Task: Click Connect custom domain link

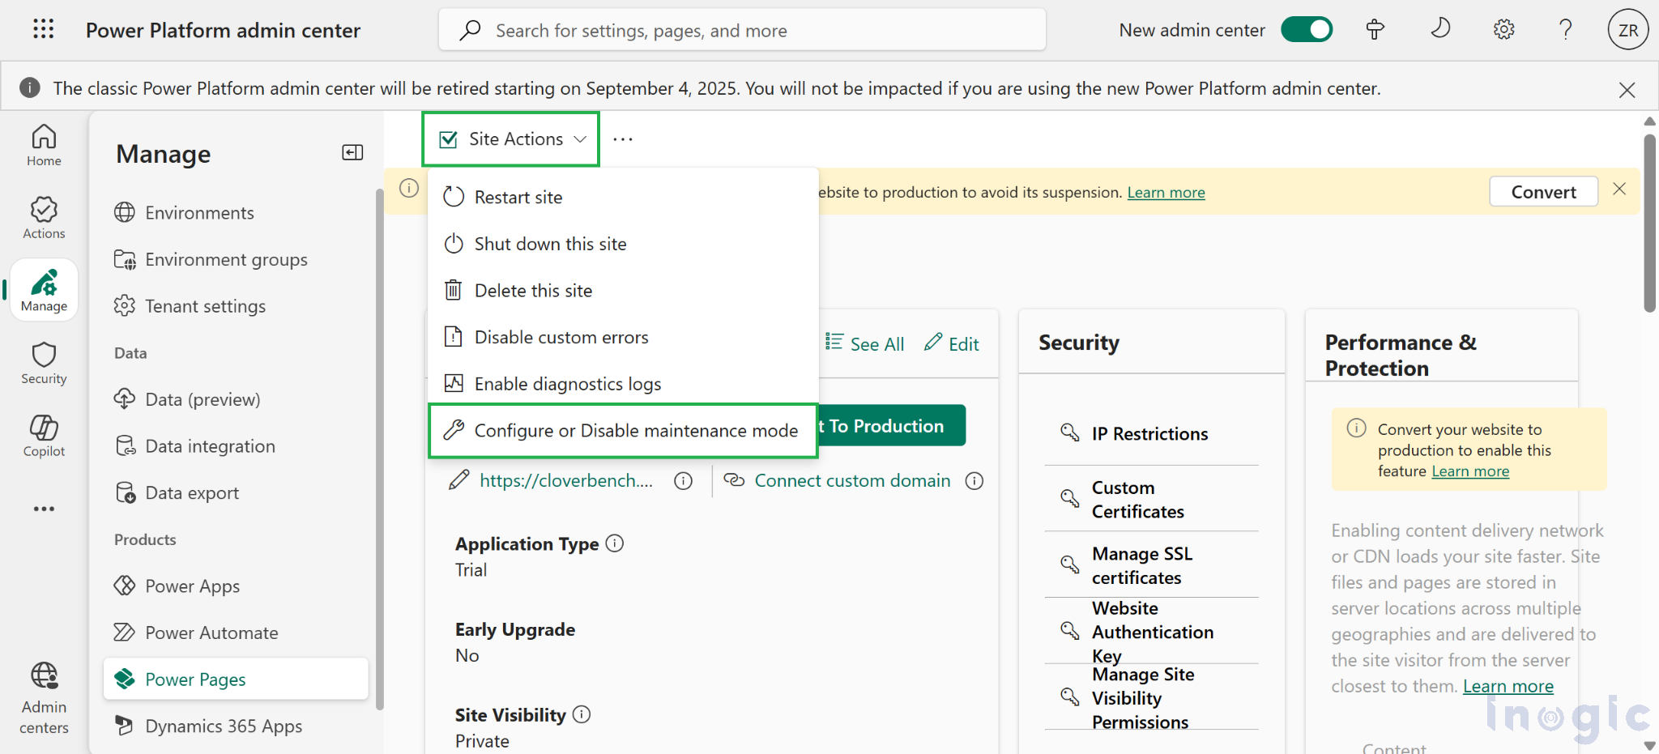Action: [x=852, y=481]
